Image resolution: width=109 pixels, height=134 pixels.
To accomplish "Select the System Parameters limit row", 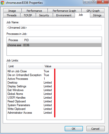I will point(54,105).
